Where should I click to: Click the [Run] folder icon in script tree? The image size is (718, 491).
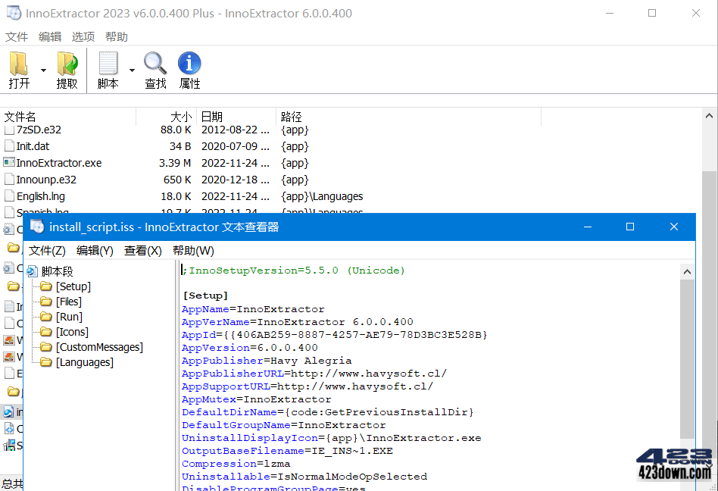click(x=45, y=317)
